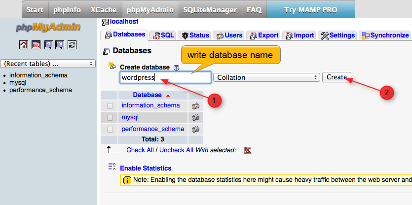Open SQLiteManager in the MAMP bar
The height and width of the screenshot is (205, 412).
pos(210,10)
